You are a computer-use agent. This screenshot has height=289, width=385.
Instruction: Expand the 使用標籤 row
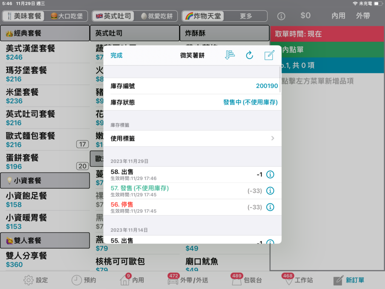coord(192,138)
